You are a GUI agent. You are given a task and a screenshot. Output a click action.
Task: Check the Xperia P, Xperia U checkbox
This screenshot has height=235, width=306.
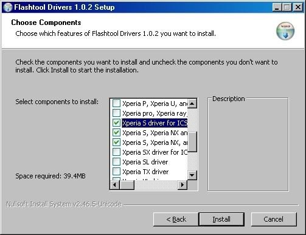coord(116,103)
